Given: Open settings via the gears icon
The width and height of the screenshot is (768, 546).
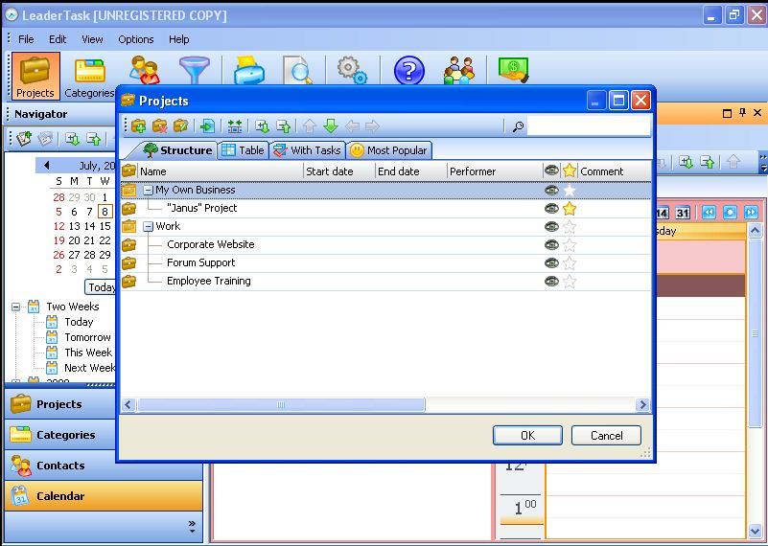Looking at the screenshot, I should (x=352, y=70).
